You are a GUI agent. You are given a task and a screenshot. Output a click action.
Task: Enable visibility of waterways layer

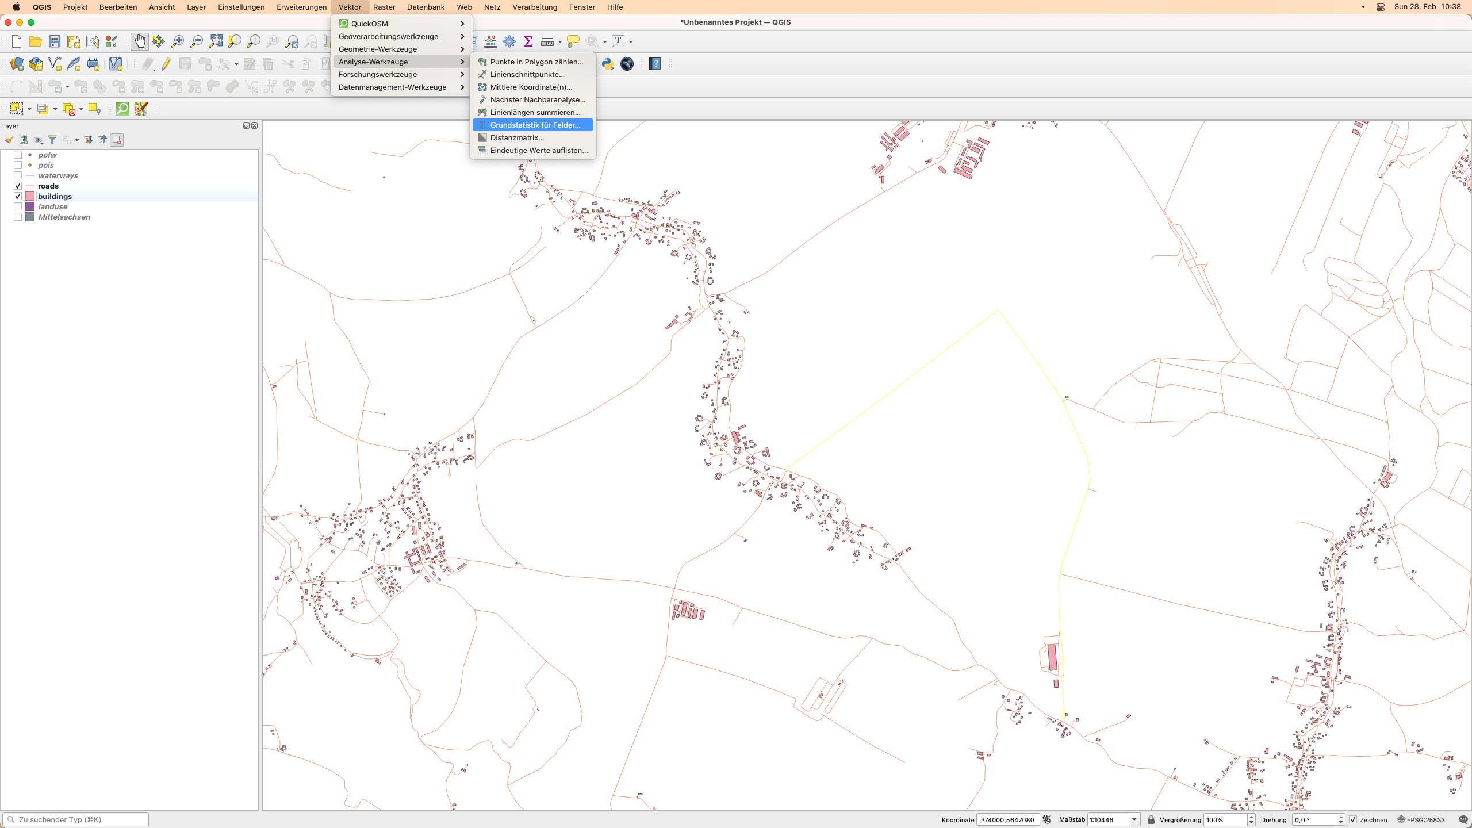[18, 176]
